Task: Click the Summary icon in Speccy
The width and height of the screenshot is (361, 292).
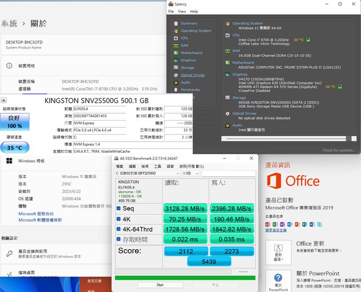Action: (x=177, y=24)
